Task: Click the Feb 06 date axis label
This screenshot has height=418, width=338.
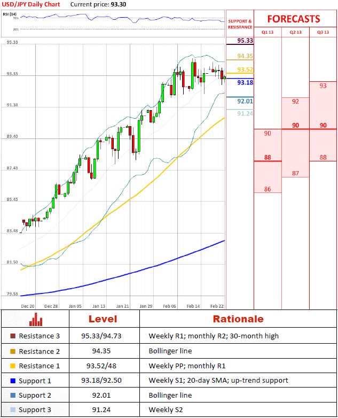Action: [x=170, y=306]
